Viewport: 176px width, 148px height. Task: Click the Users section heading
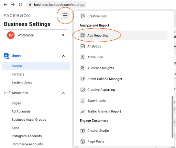click(16, 56)
